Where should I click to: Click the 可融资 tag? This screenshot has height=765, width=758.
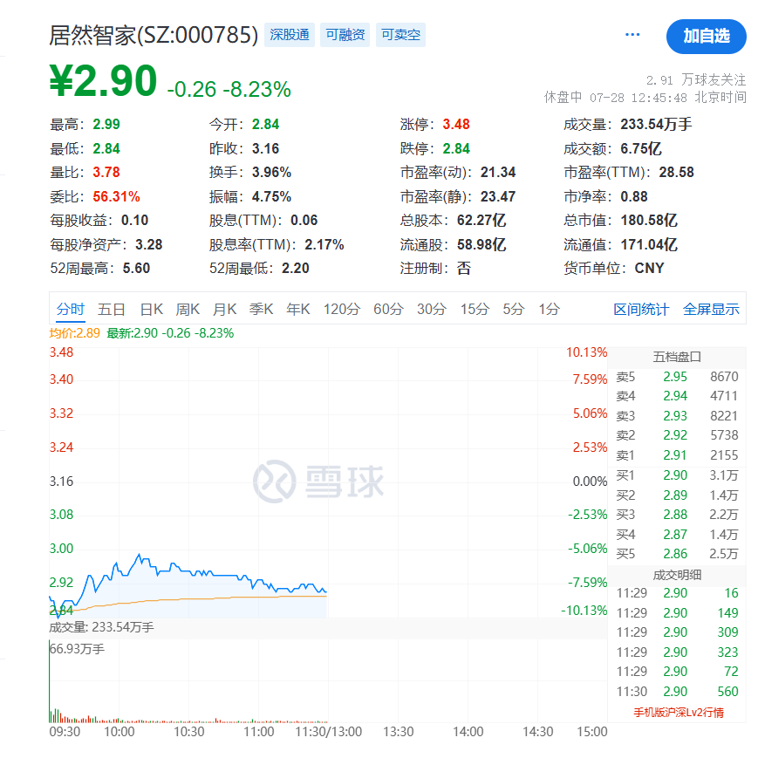point(345,35)
